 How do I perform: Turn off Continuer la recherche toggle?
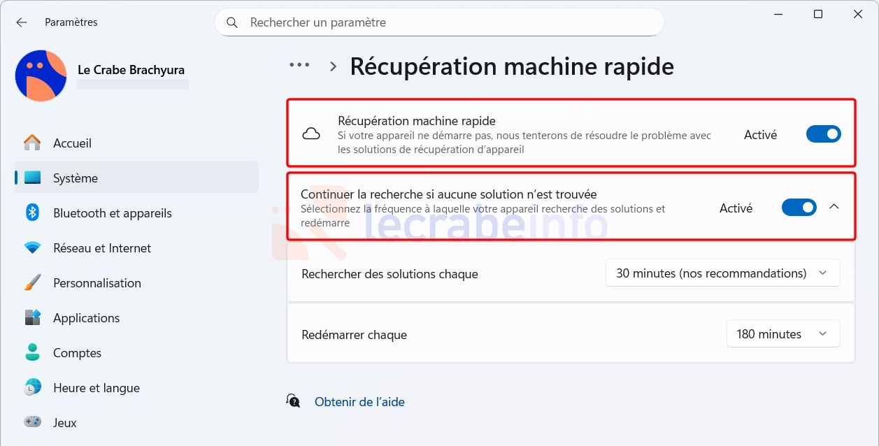799,208
